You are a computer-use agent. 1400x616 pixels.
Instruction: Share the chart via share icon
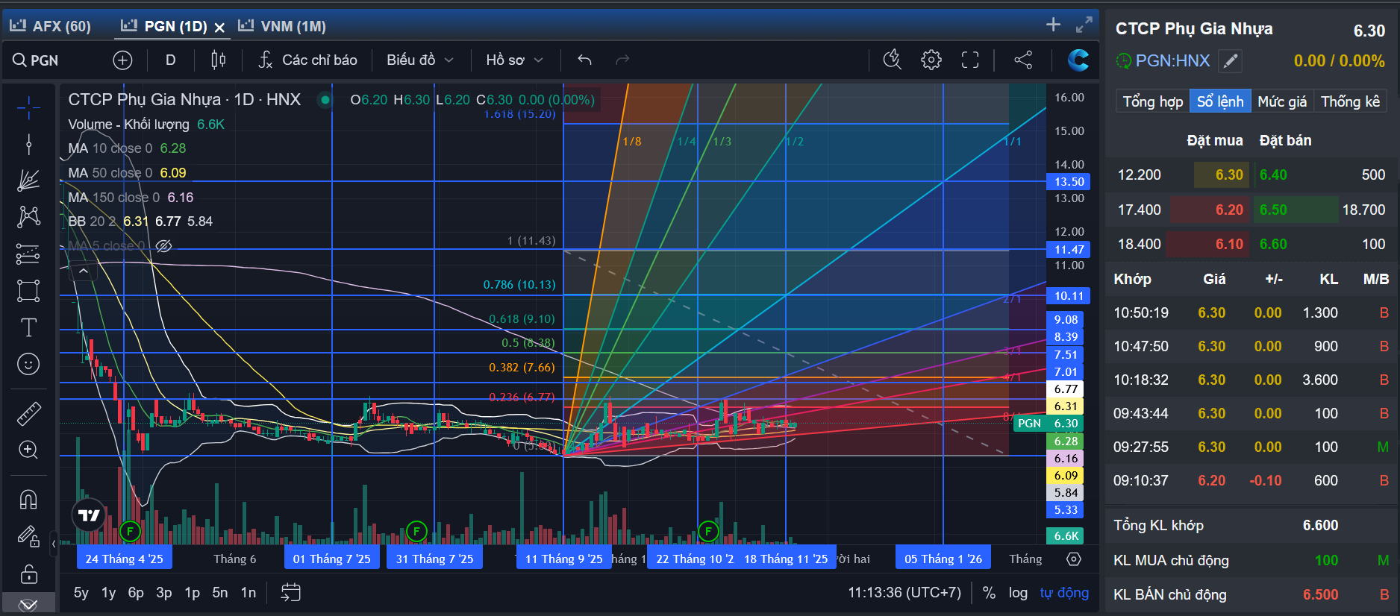pyautogui.click(x=1023, y=60)
